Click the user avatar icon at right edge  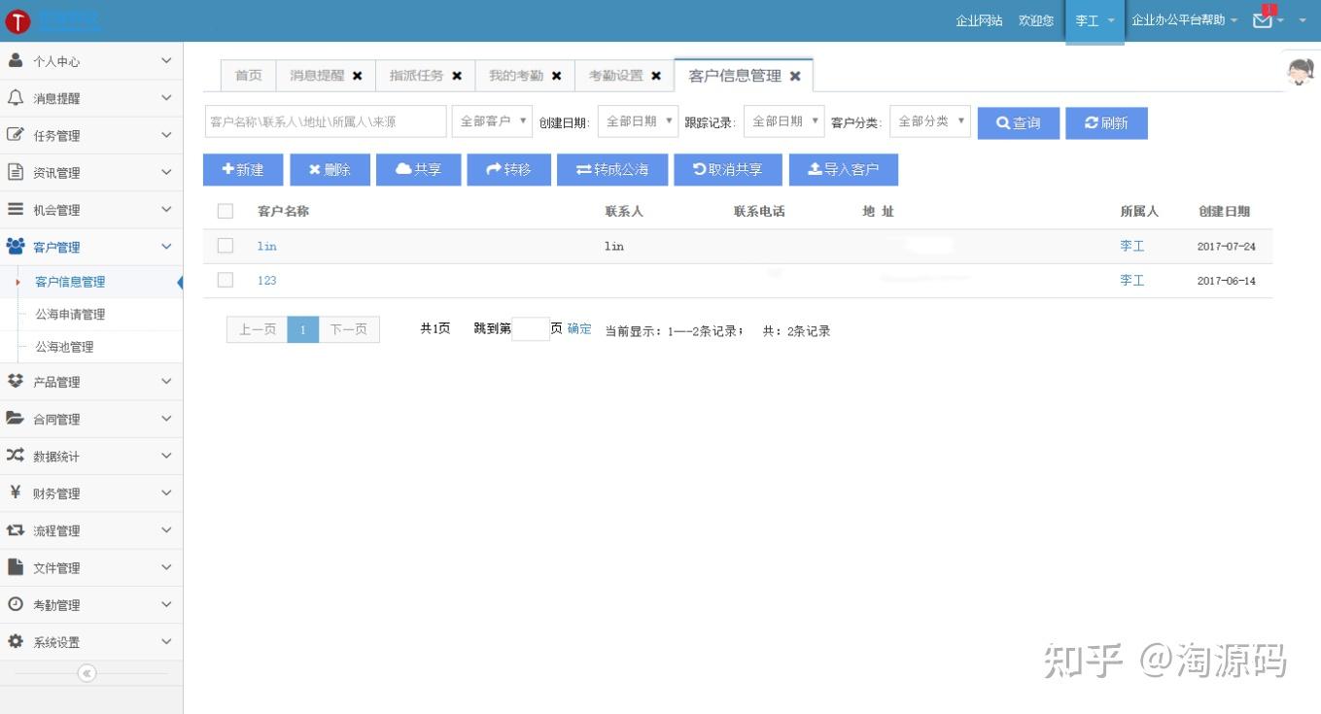[1300, 72]
